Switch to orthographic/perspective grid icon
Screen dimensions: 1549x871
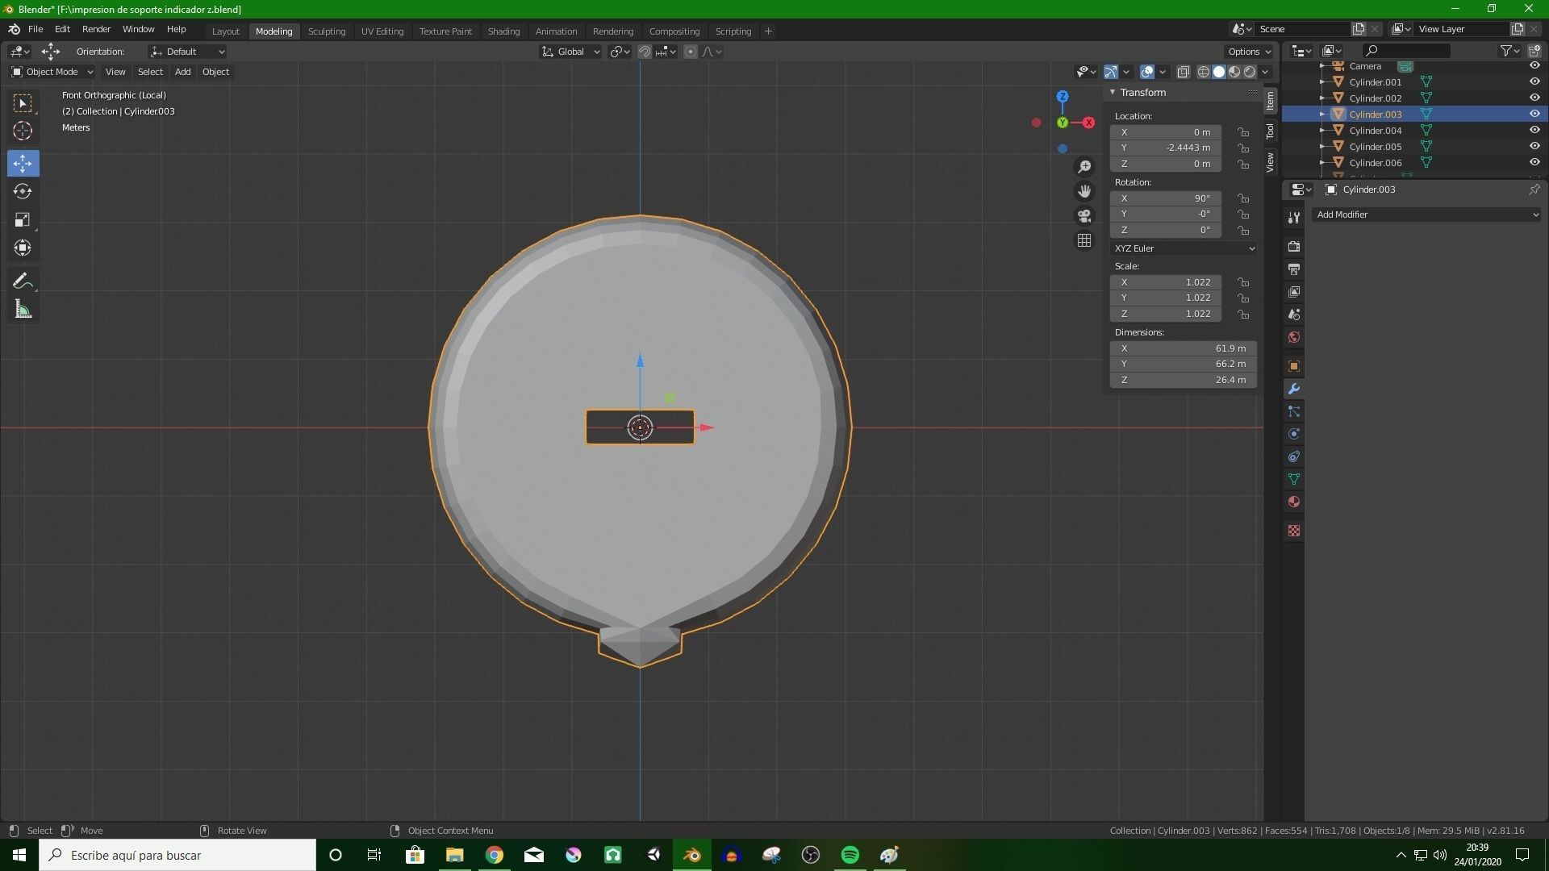(x=1084, y=240)
